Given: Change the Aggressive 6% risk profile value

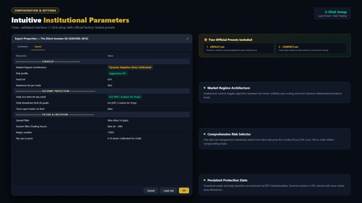Looking at the screenshot, I should coord(117,73).
